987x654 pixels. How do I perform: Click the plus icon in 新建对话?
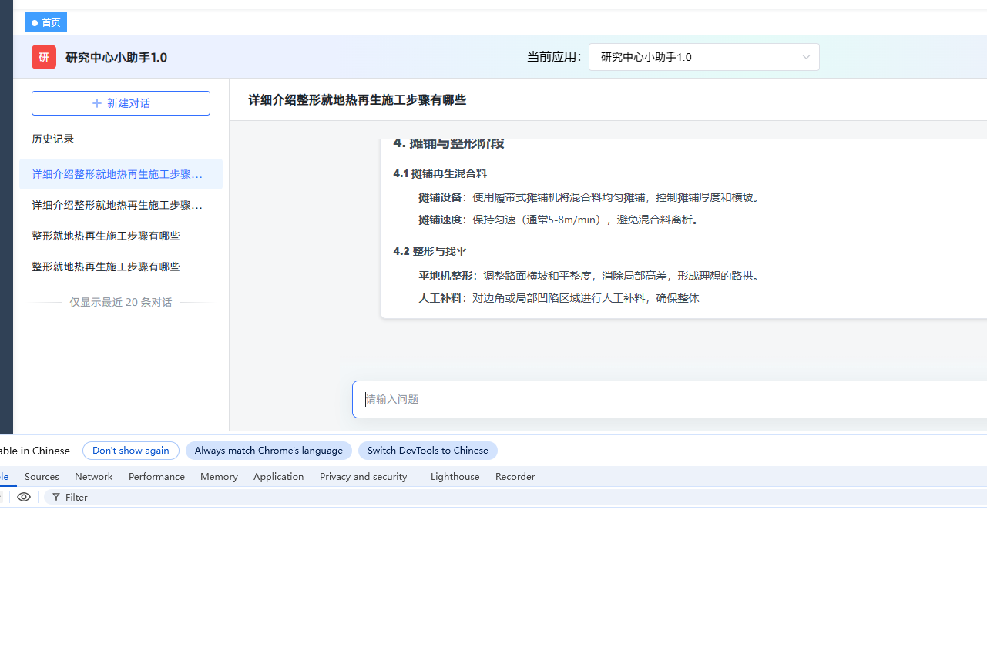[97, 103]
